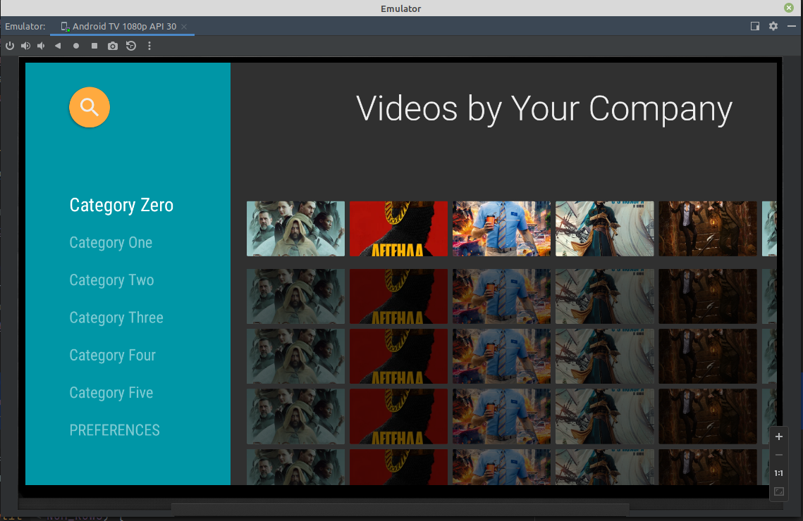803x521 pixels.
Task: Open Category Five in the sidebar
Action: (111, 393)
